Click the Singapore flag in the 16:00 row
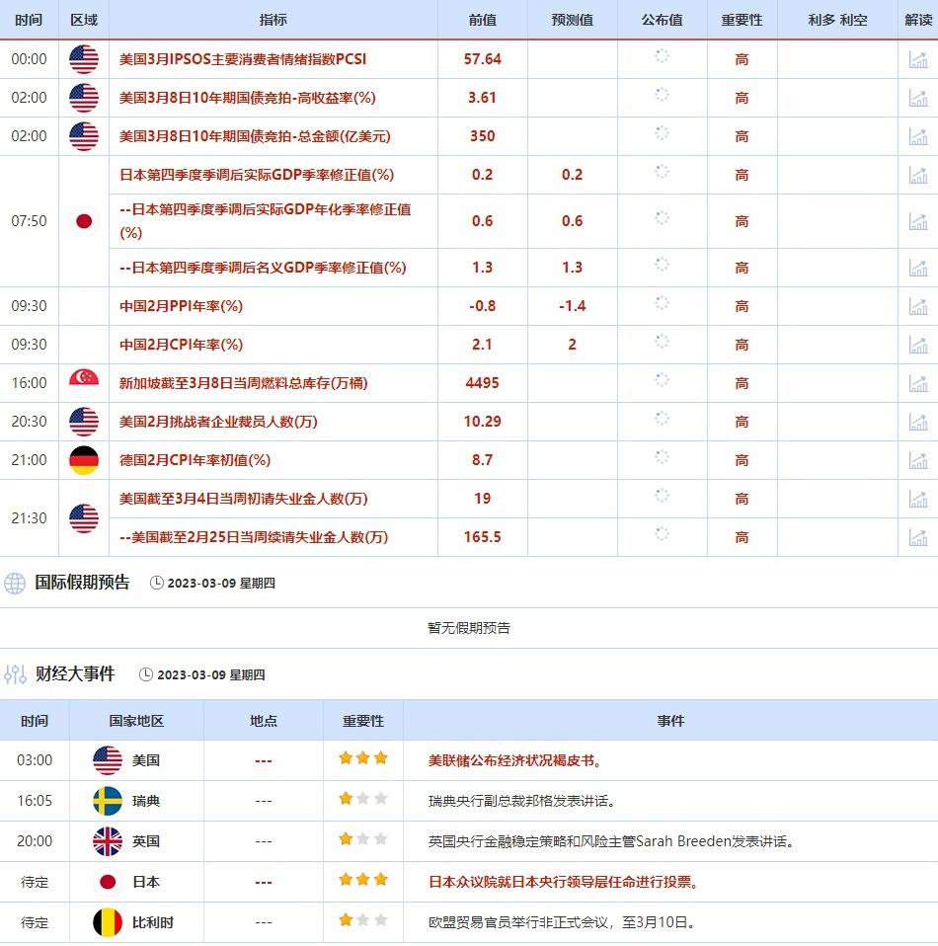The width and height of the screenshot is (938, 946). coord(84,383)
